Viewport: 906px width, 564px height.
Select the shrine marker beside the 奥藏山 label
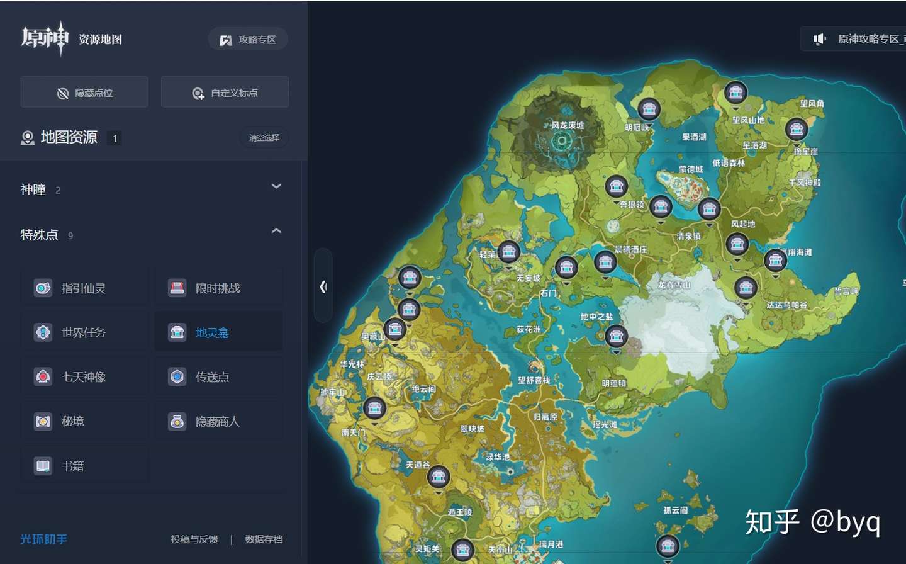tap(394, 329)
